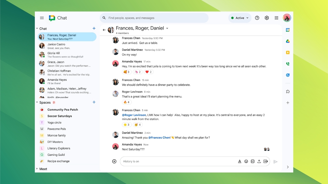Open chat with Gloria Hill
Screen dimensions: 328x184
coord(67,55)
